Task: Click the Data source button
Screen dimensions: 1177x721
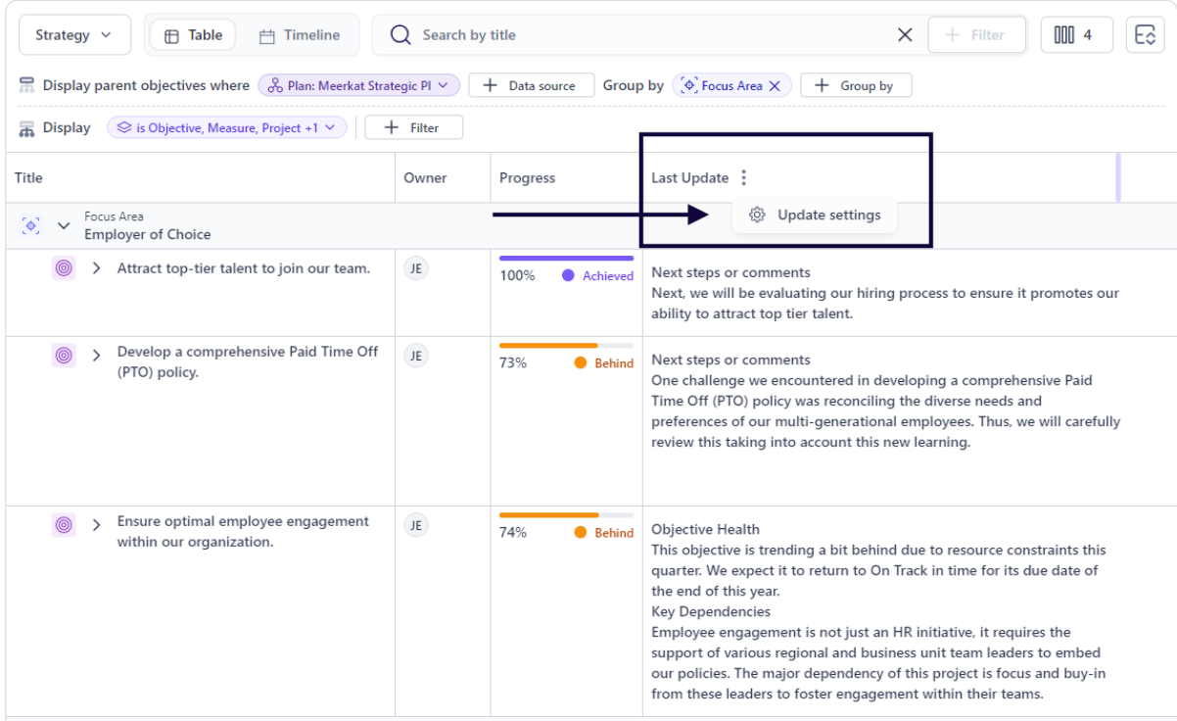Action: (531, 86)
